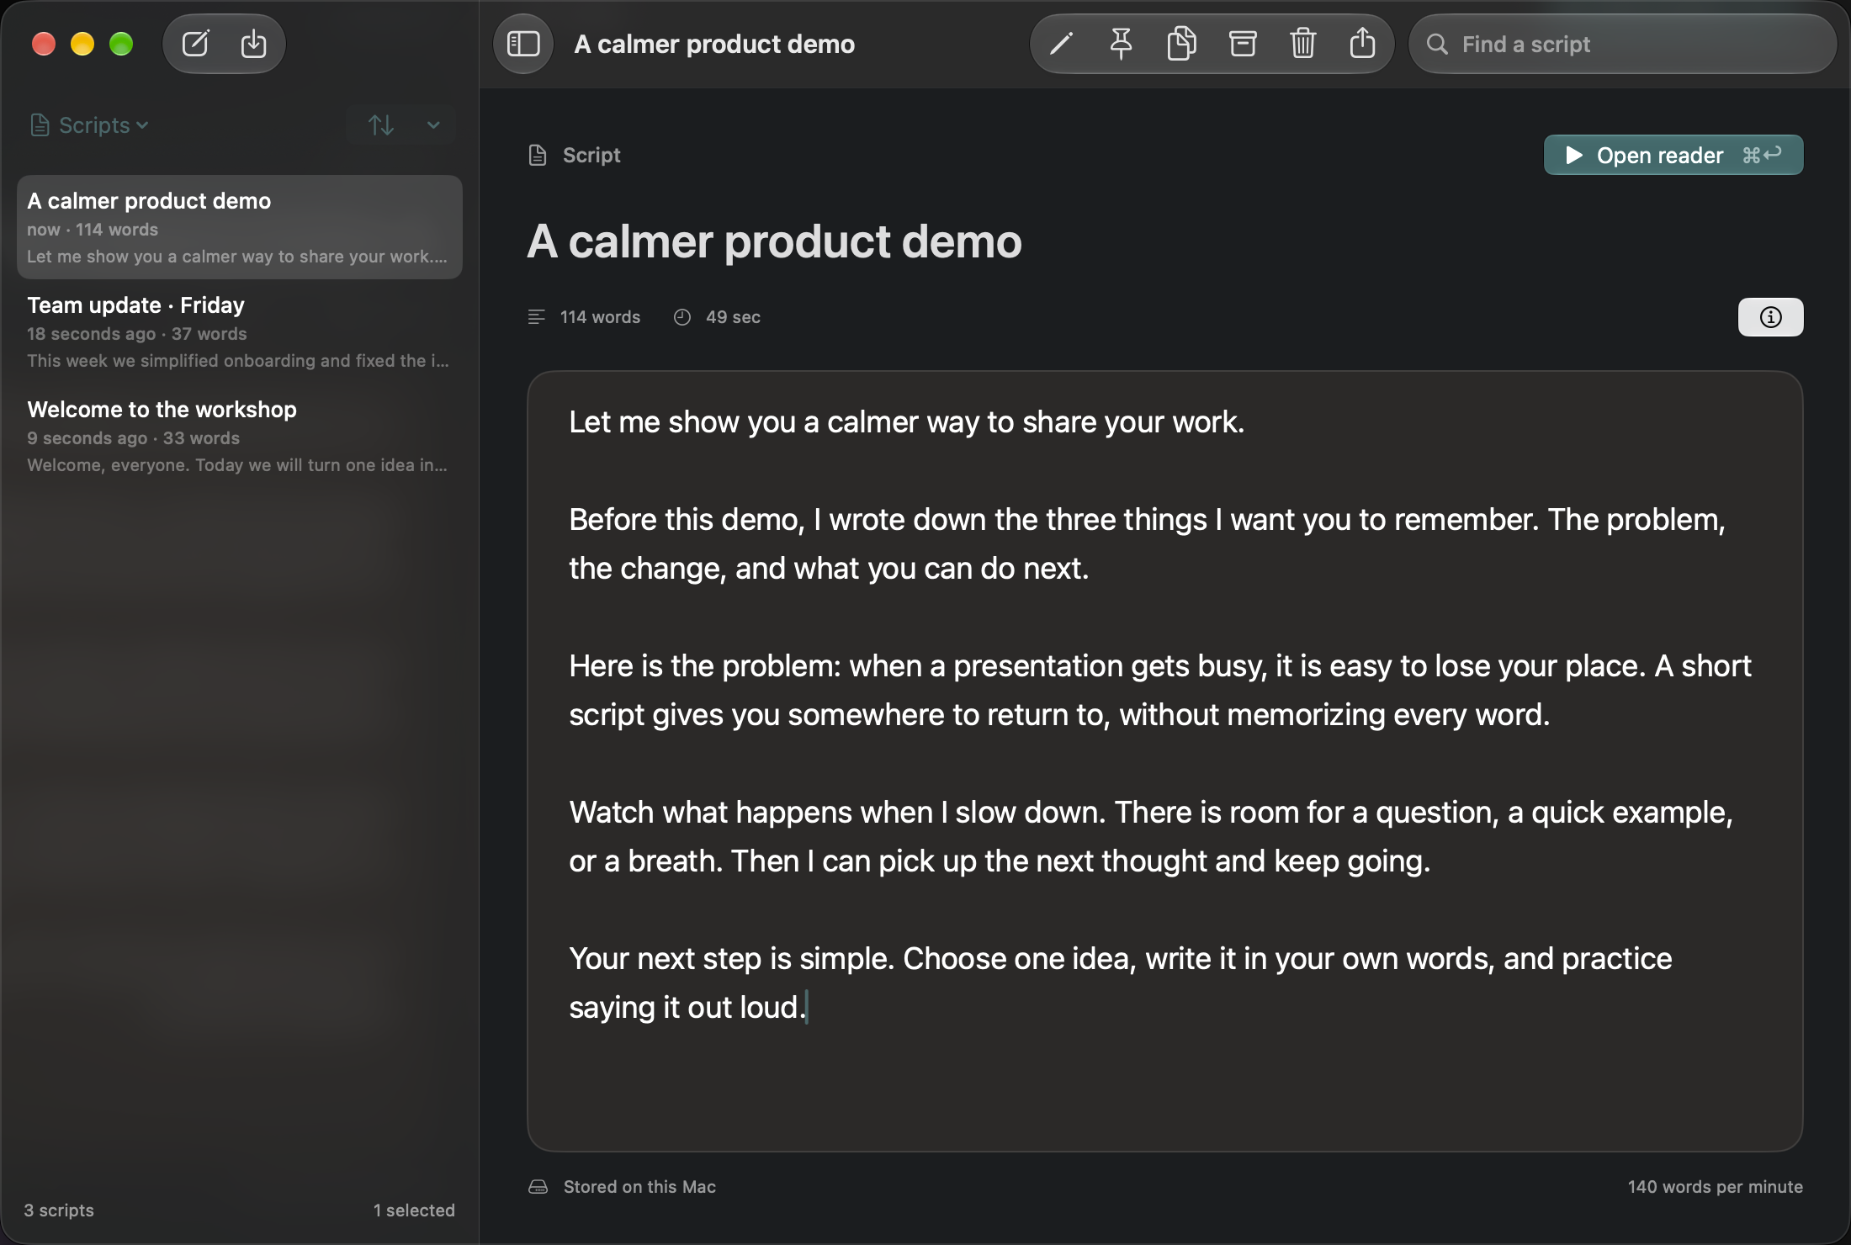Click the disk storage icon in footer

tap(538, 1187)
